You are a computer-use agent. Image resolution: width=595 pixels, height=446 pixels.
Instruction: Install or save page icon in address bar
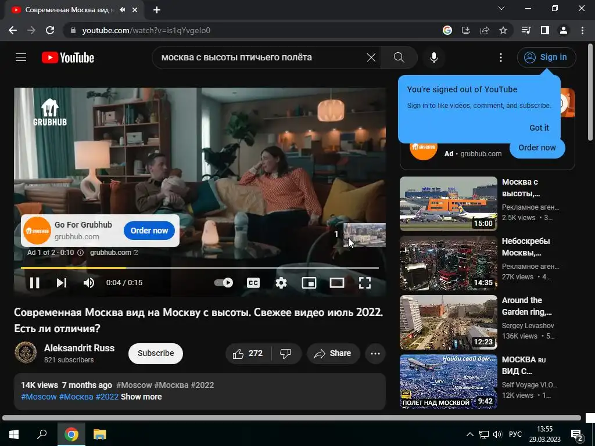point(466,30)
